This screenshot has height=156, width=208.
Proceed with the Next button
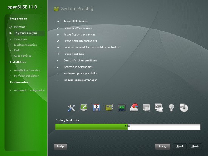point(195,147)
